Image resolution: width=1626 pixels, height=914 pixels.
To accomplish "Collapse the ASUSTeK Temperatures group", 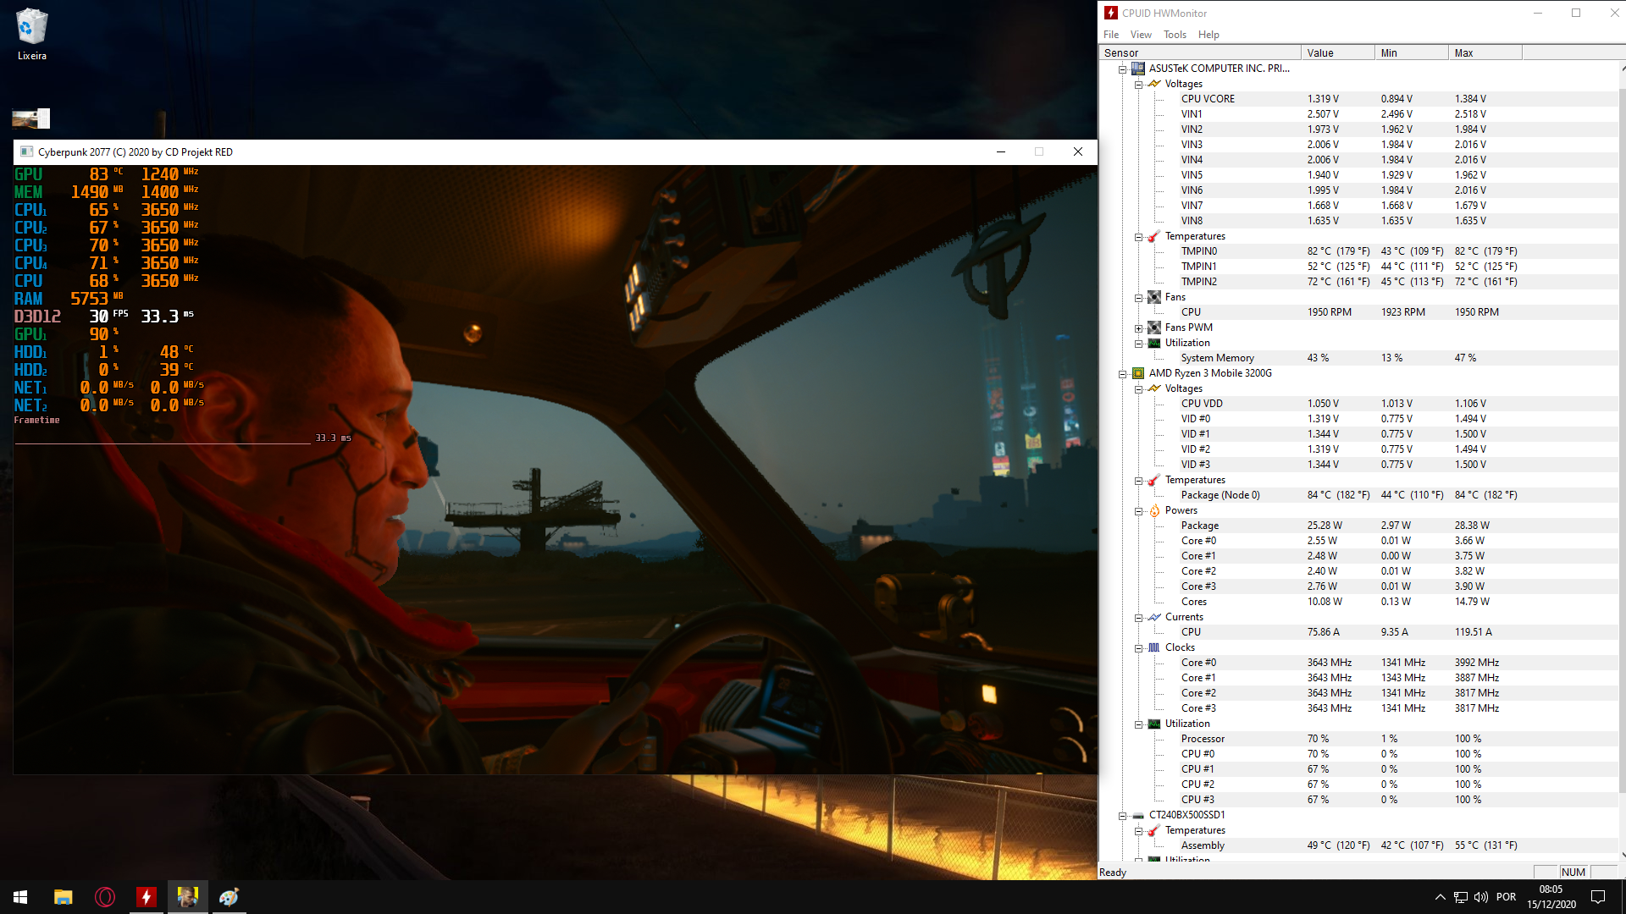I will (1138, 236).
